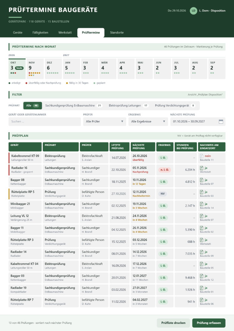Open Nachweis document icon for Bagger 08

click(x=202, y=180)
